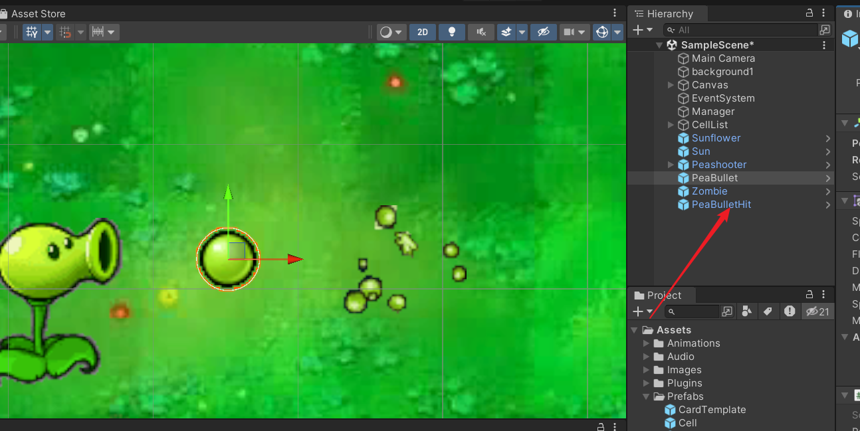
Task: Toggle scene audio mute icon
Action: 481,32
